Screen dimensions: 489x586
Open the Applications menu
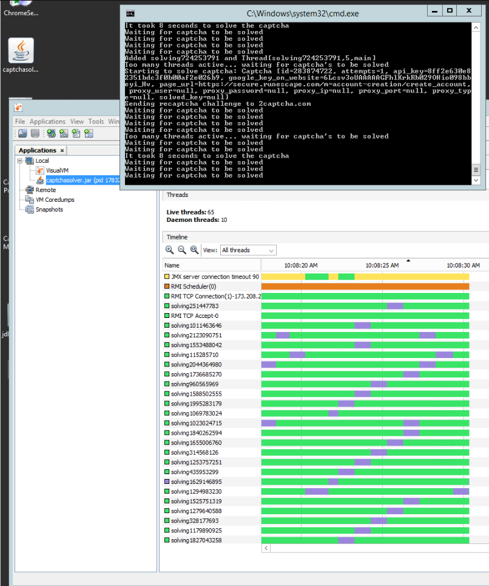coord(47,122)
